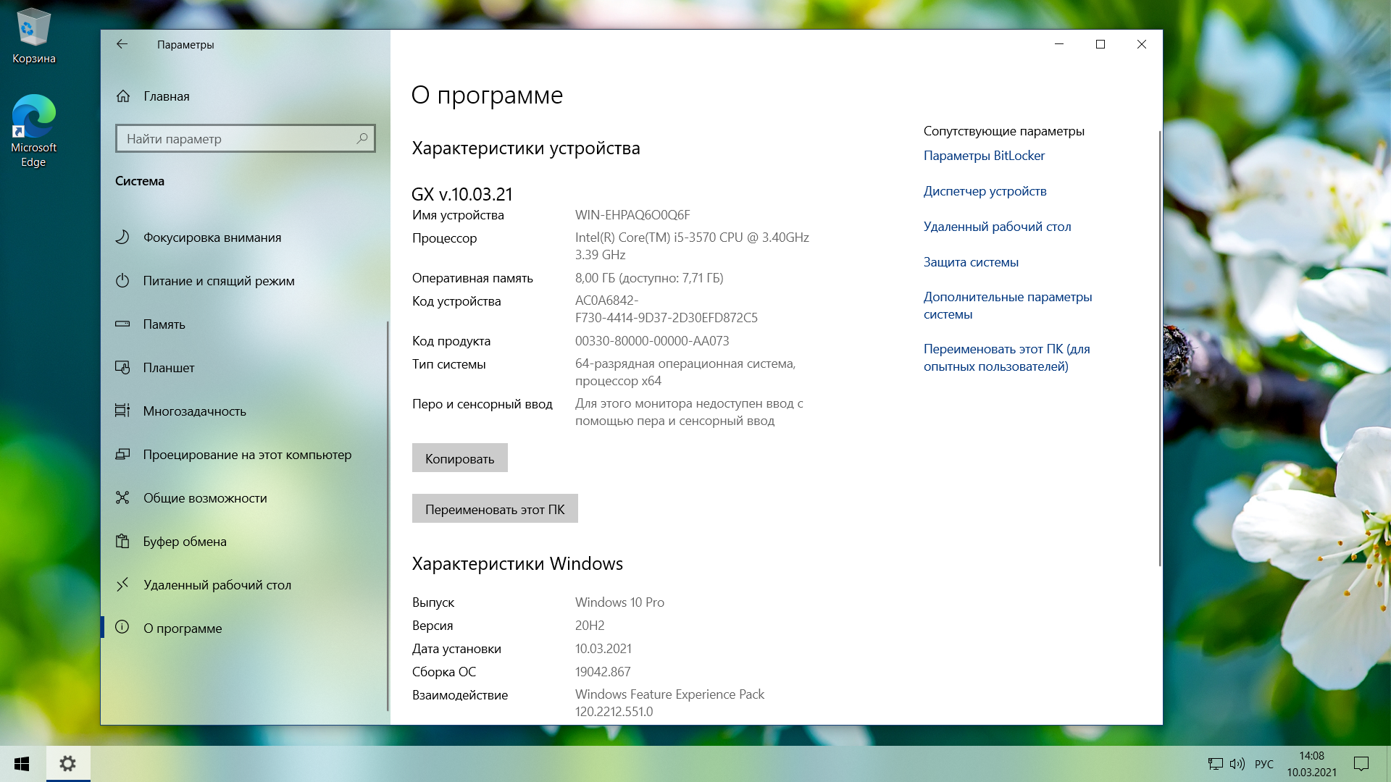Click OS build value 19042.867
Image resolution: width=1391 pixels, height=782 pixels.
(603, 672)
